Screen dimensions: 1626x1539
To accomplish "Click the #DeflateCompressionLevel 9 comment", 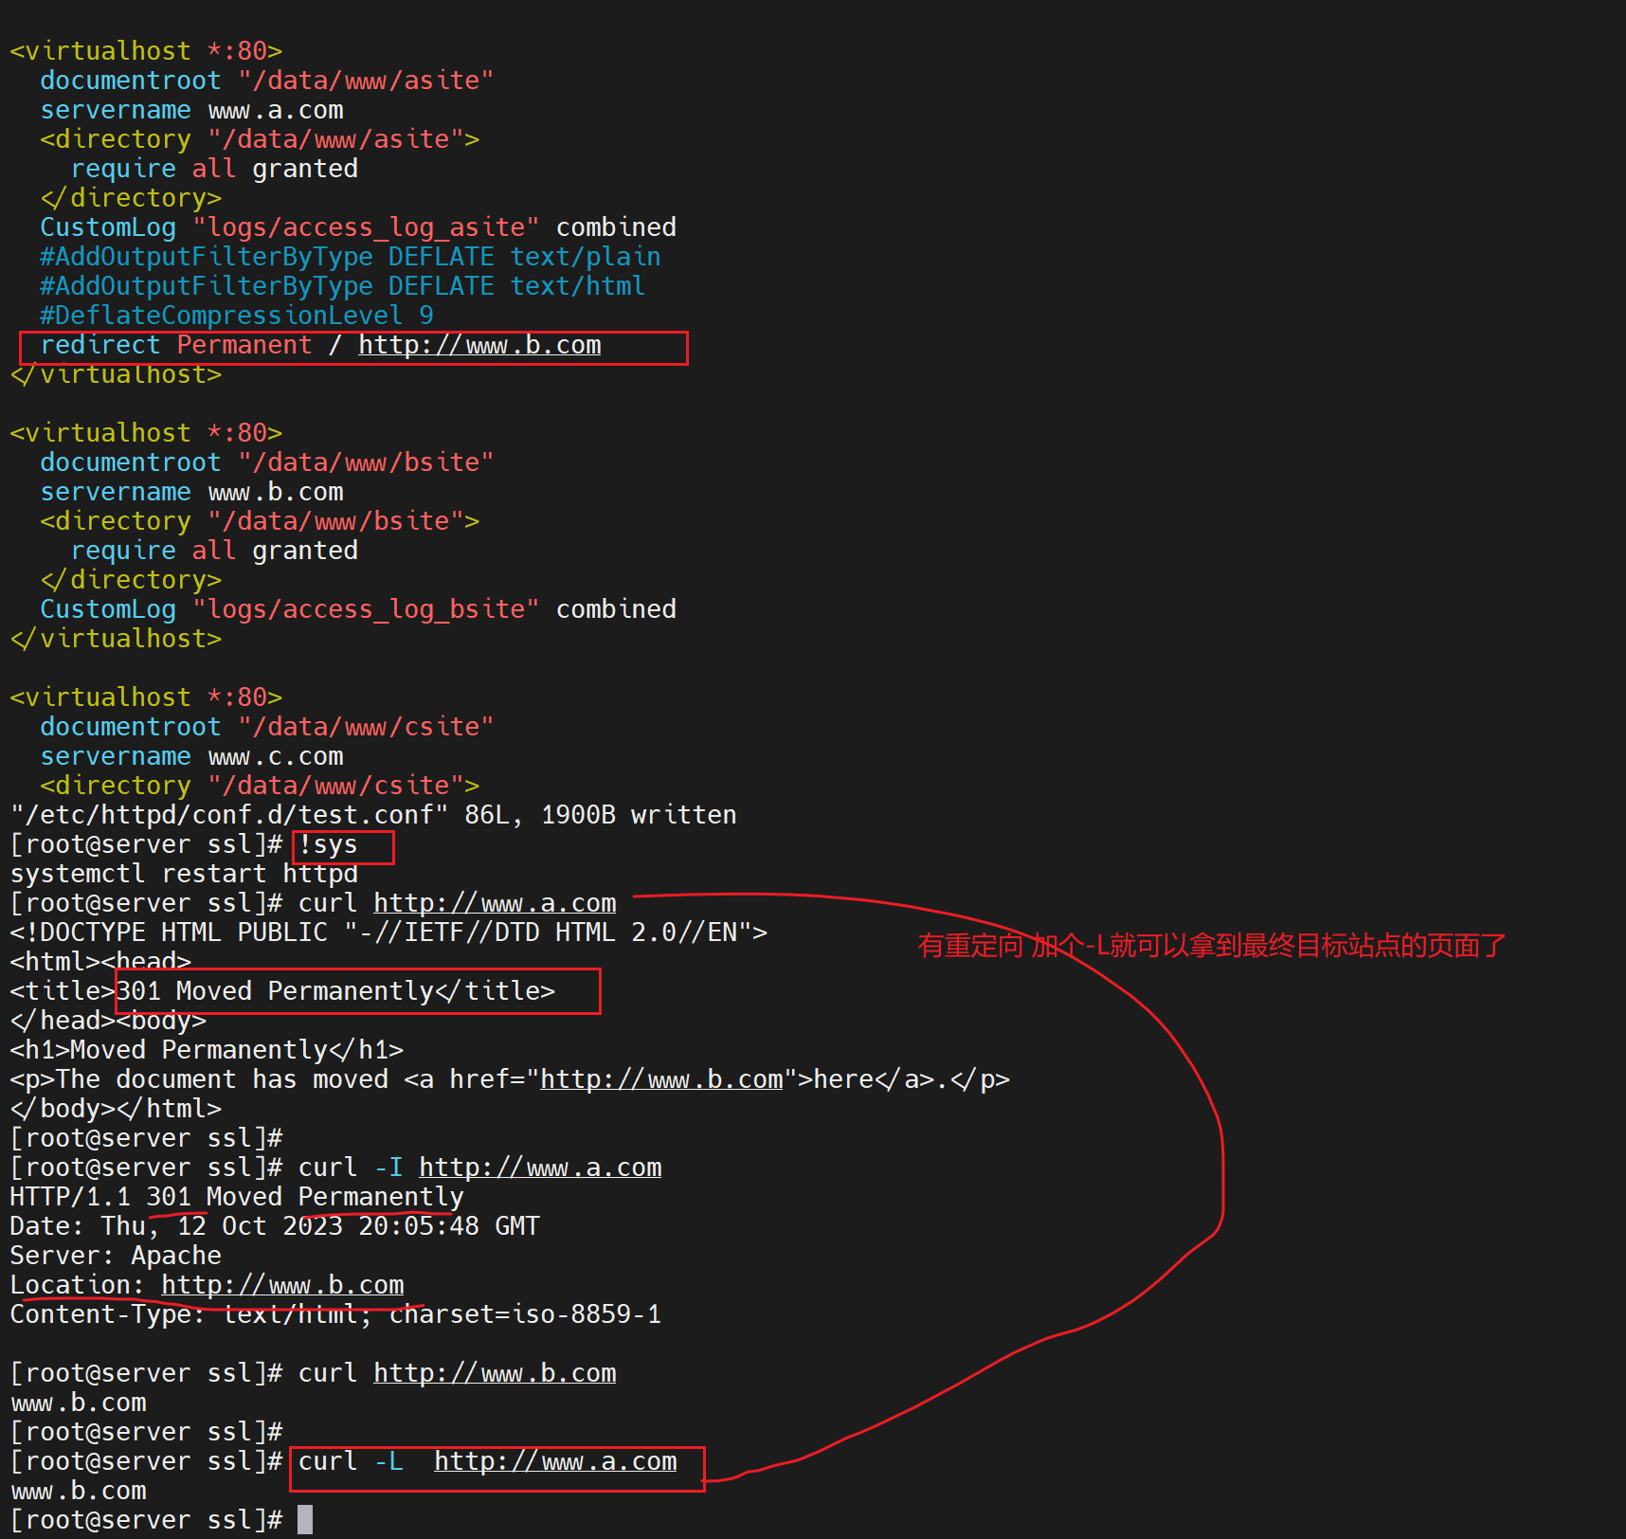I will (x=236, y=316).
